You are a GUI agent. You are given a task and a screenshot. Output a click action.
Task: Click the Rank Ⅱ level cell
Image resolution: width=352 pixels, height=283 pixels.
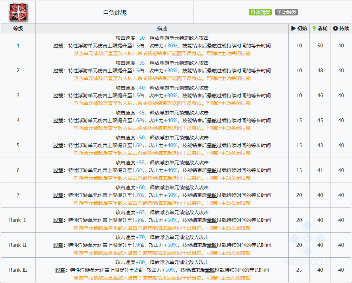[x=18, y=245]
